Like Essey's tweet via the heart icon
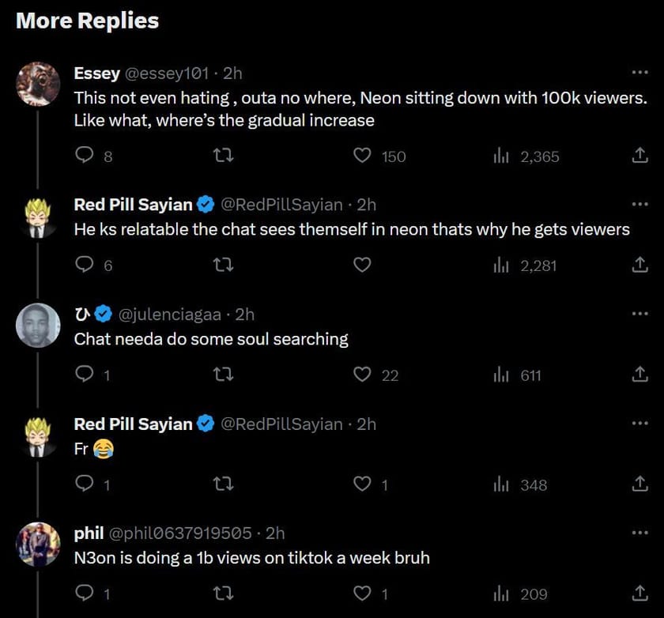 pyautogui.click(x=363, y=156)
